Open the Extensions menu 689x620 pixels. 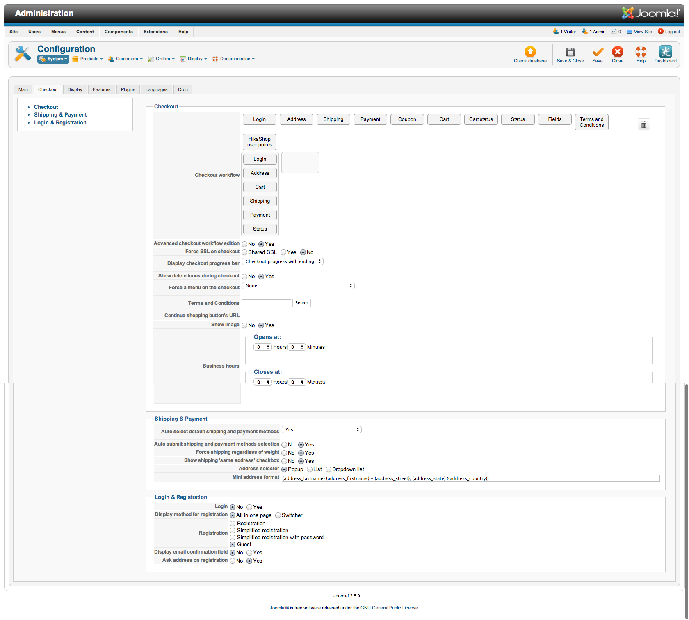pos(155,32)
